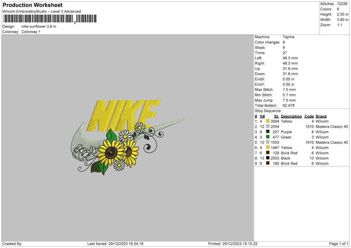Image resolution: width=351 pixels, height=248 pixels.
Task: Click 'Black' description in stop 8 row
Action: coord(285,159)
